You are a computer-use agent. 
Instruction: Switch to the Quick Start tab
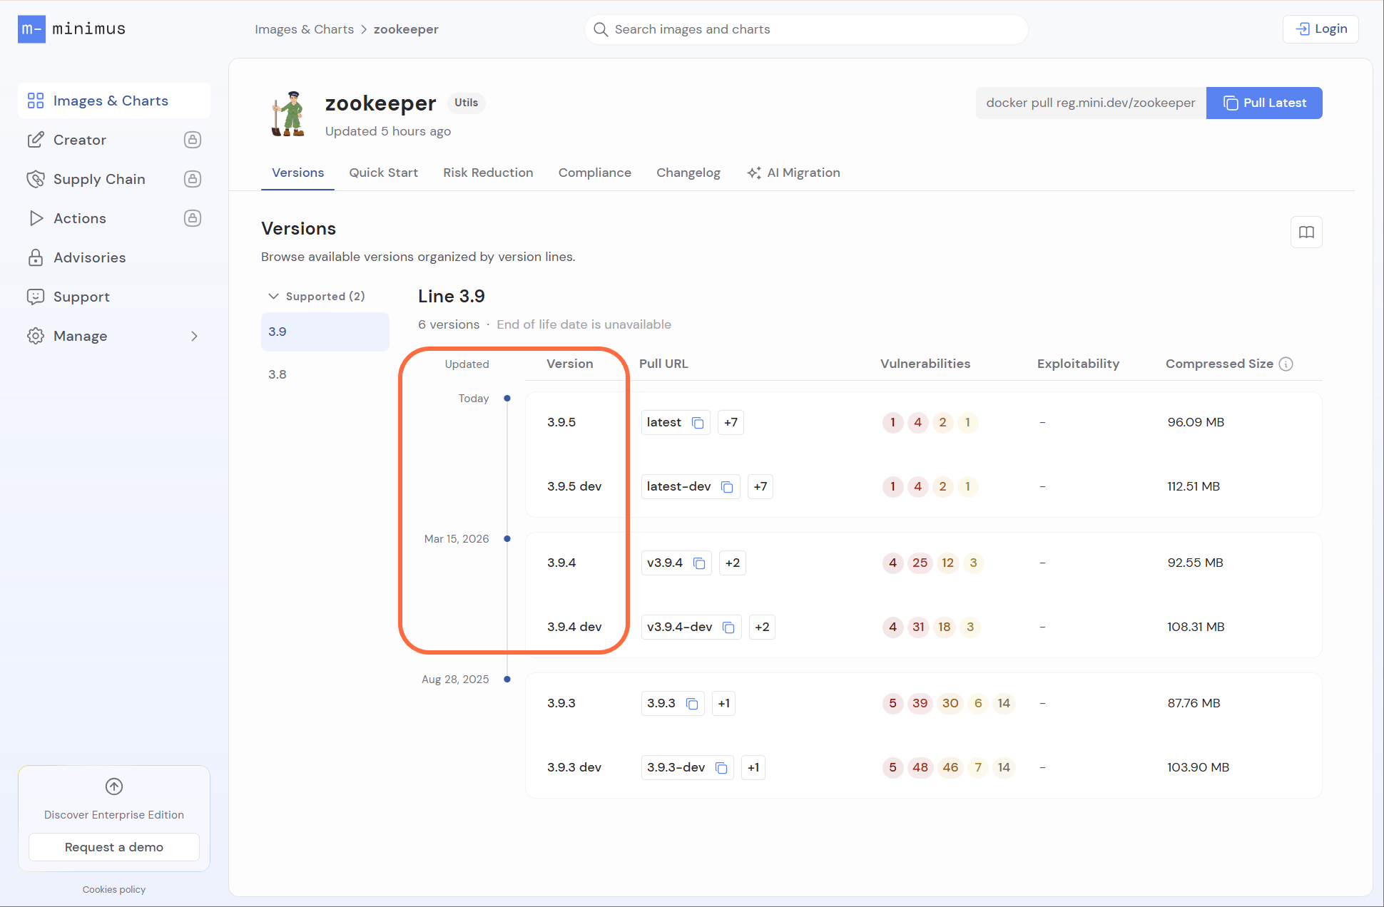click(x=383, y=173)
